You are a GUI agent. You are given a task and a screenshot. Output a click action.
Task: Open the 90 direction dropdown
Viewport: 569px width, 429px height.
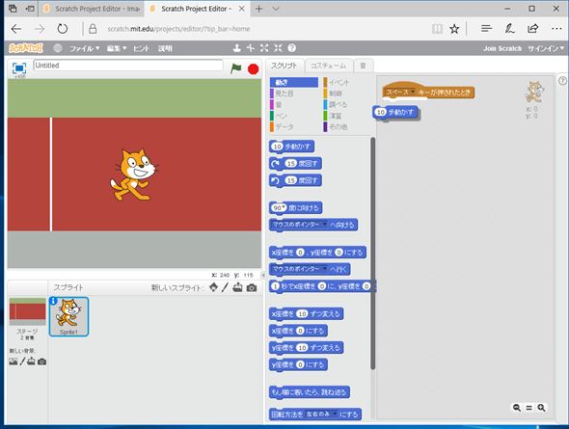284,207
